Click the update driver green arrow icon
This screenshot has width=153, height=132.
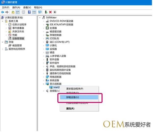pos(46,12)
